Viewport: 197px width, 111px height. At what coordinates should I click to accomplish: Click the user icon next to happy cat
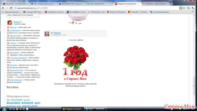[x=8, y=27]
